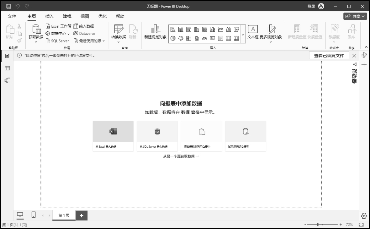Click 查看已恢复文件 button
The height and width of the screenshot is (229, 370).
(329, 56)
